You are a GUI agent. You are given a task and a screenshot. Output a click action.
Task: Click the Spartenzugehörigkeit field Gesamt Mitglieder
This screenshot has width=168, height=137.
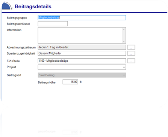click(x=82, y=53)
